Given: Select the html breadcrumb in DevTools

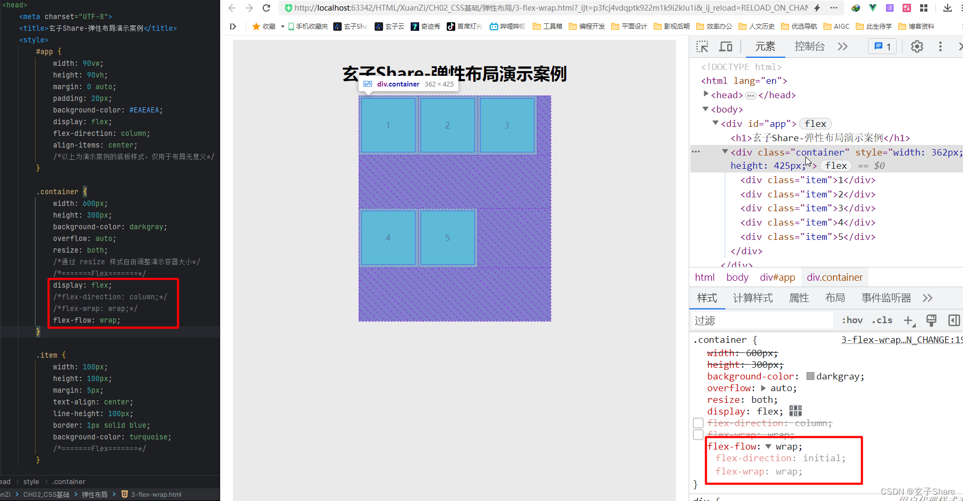Looking at the screenshot, I should point(705,278).
